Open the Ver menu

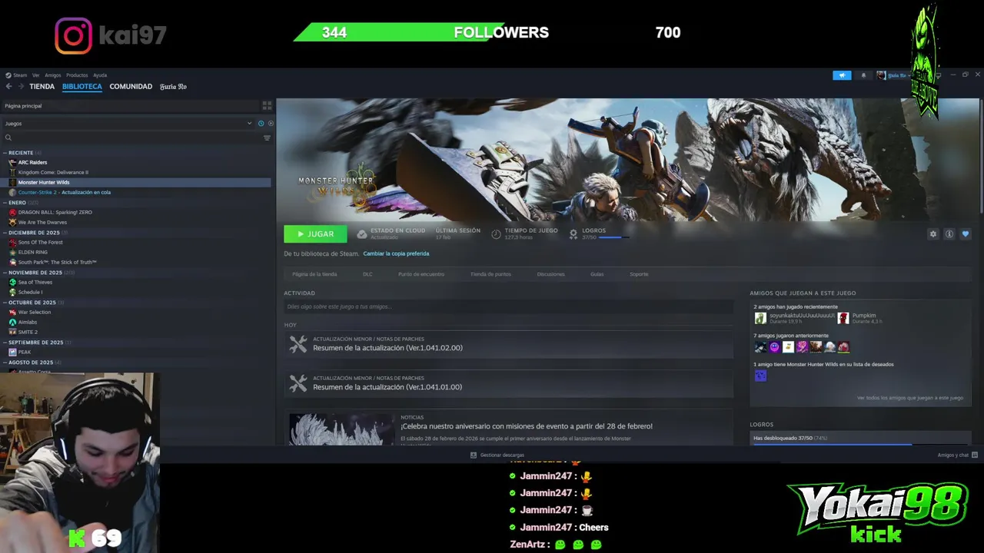pyautogui.click(x=35, y=75)
